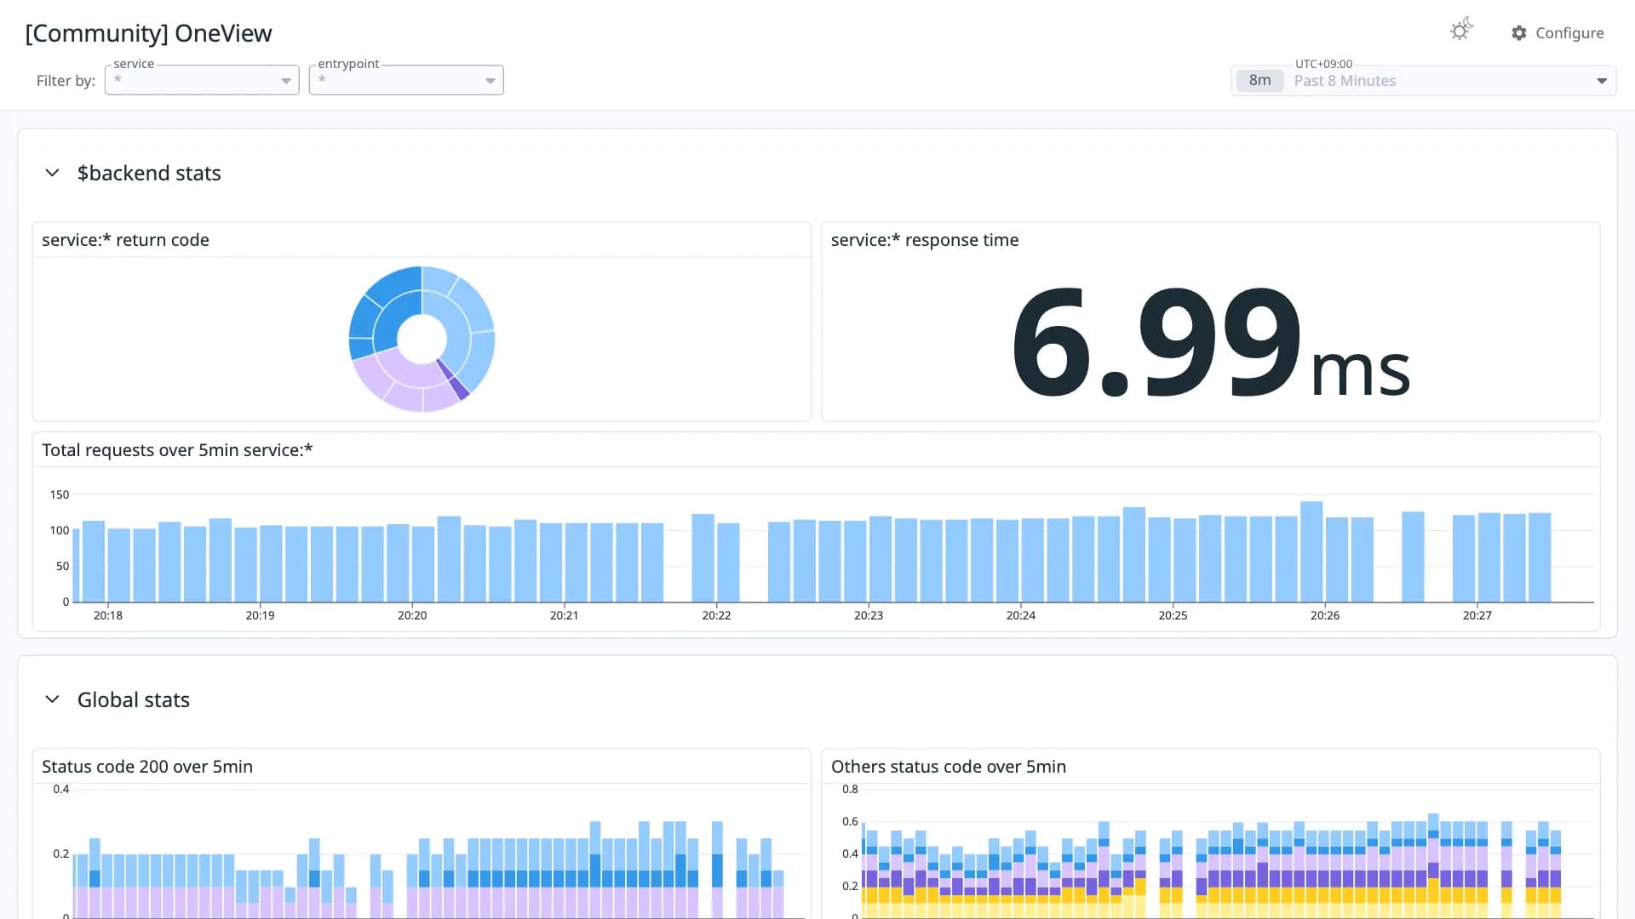
Task: Click the Filter by: label
Action: [66, 81]
